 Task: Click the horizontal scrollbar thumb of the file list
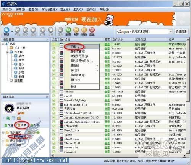tap(96, 155)
